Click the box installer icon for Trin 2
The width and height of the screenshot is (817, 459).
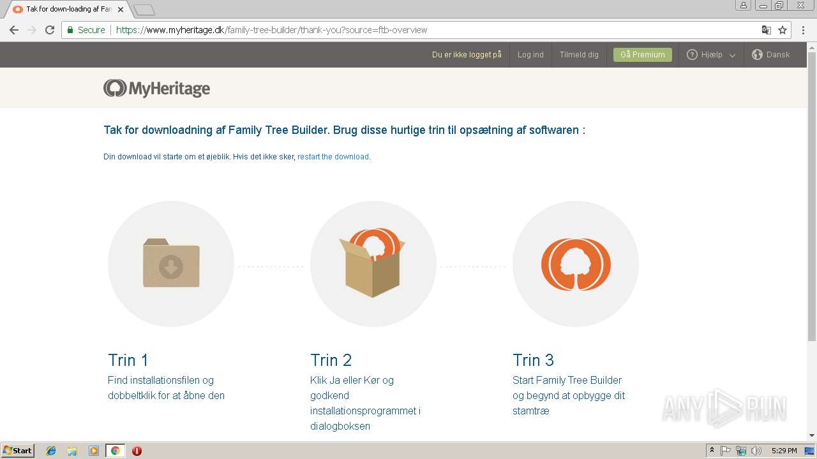(373, 263)
